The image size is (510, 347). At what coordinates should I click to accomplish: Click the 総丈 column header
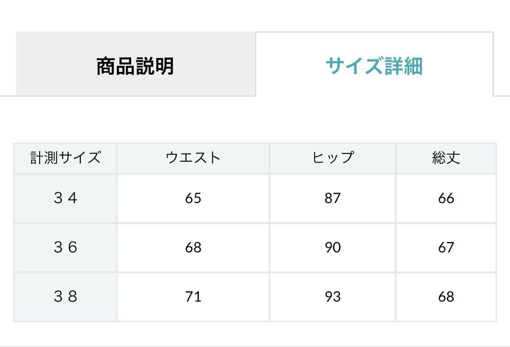coord(446,158)
